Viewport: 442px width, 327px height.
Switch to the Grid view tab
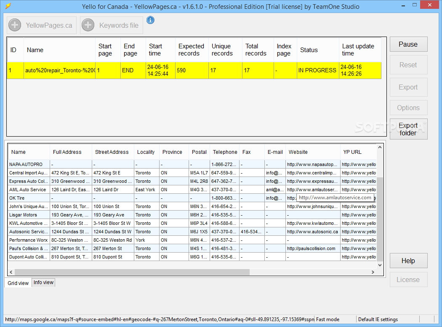click(x=18, y=283)
